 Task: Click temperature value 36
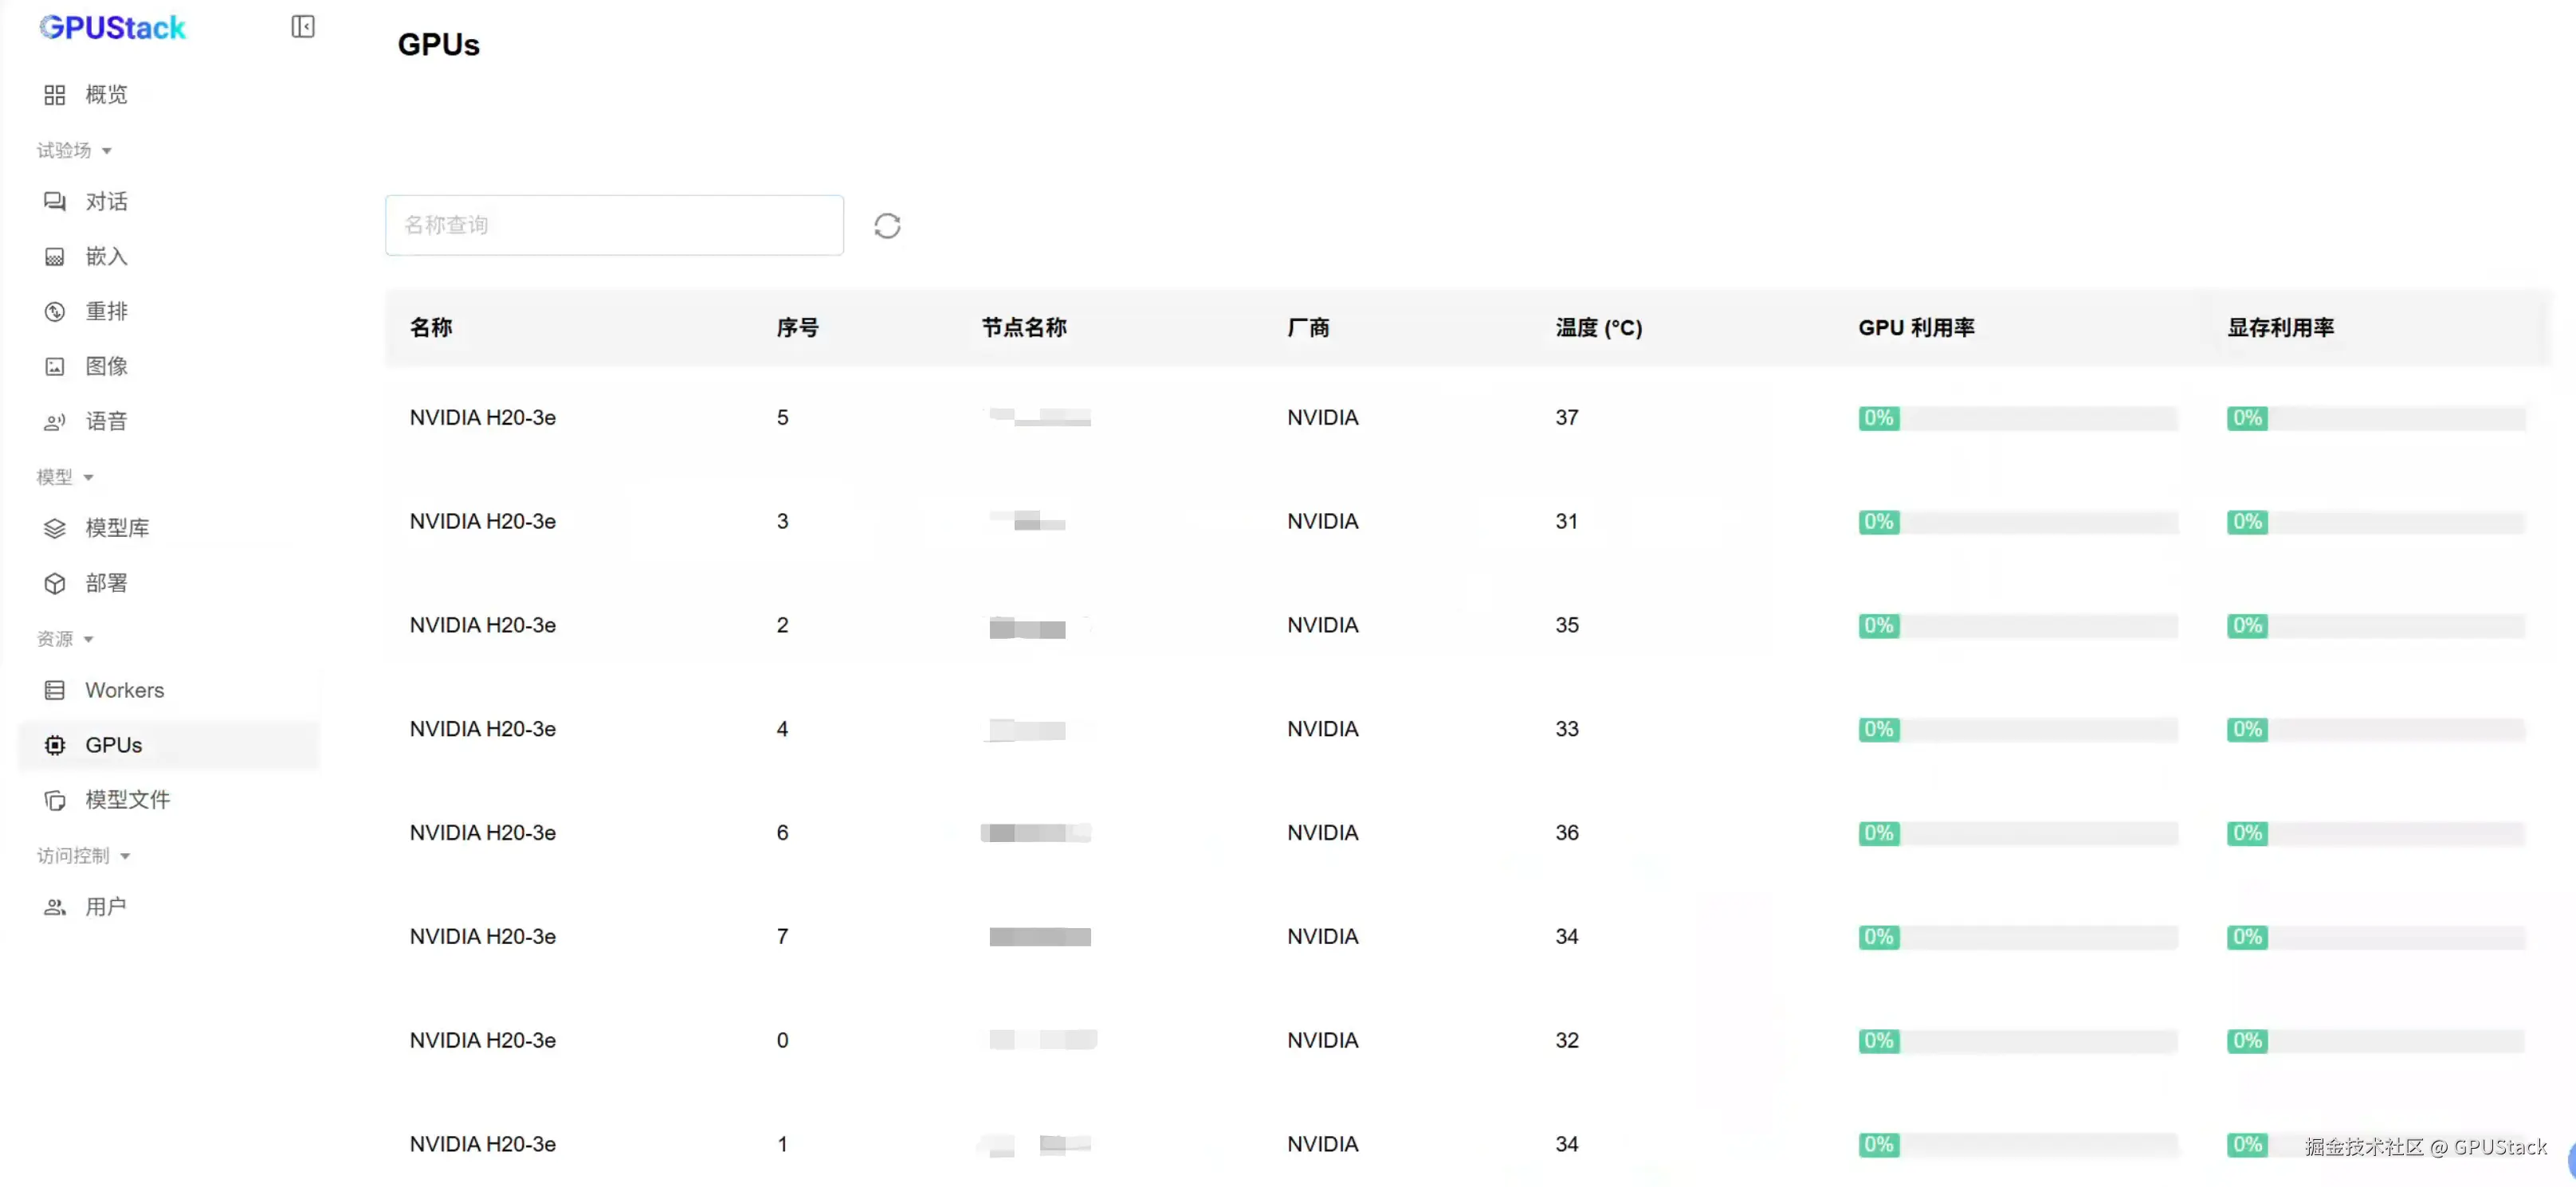[x=1567, y=833]
